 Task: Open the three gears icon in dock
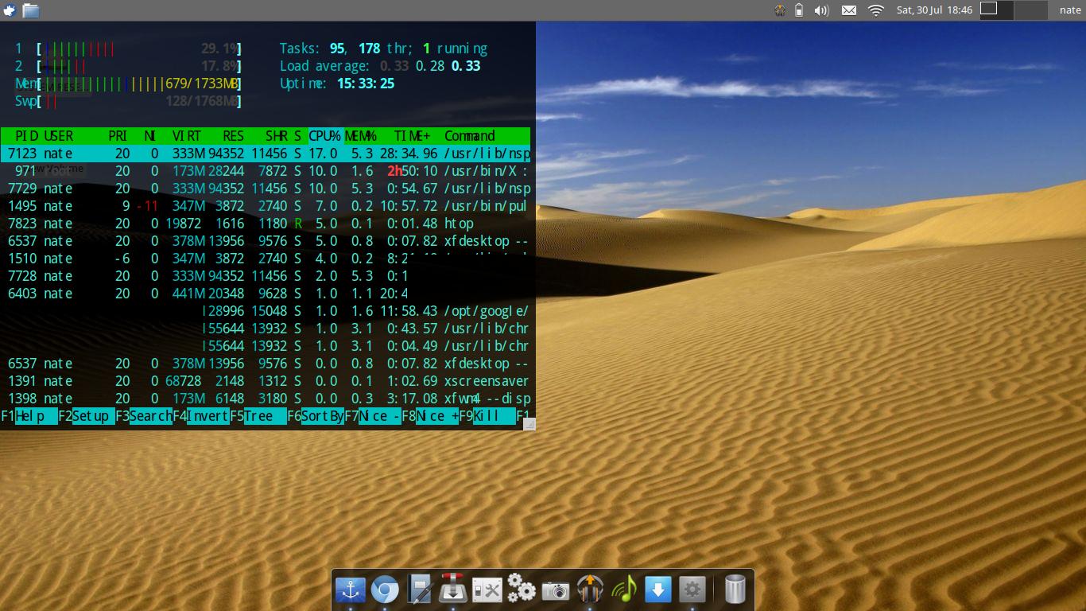(522, 588)
